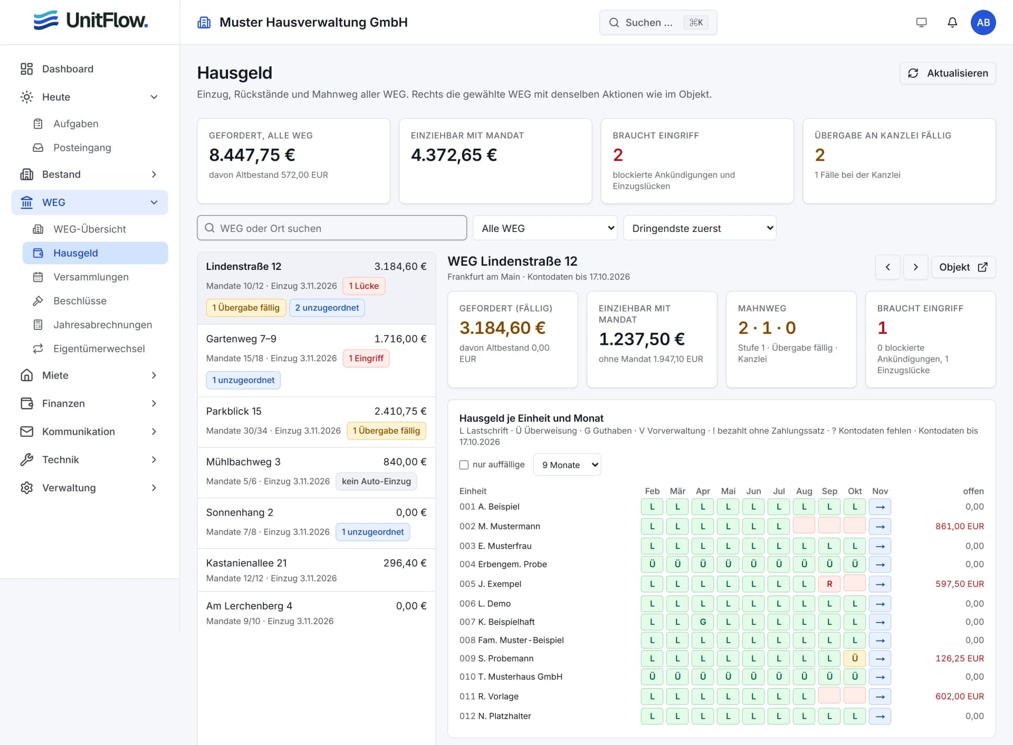Image resolution: width=1013 pixels, height=745 pixels.
Task: Open the 9 Monate period dropdown
Action: point(567,465)
